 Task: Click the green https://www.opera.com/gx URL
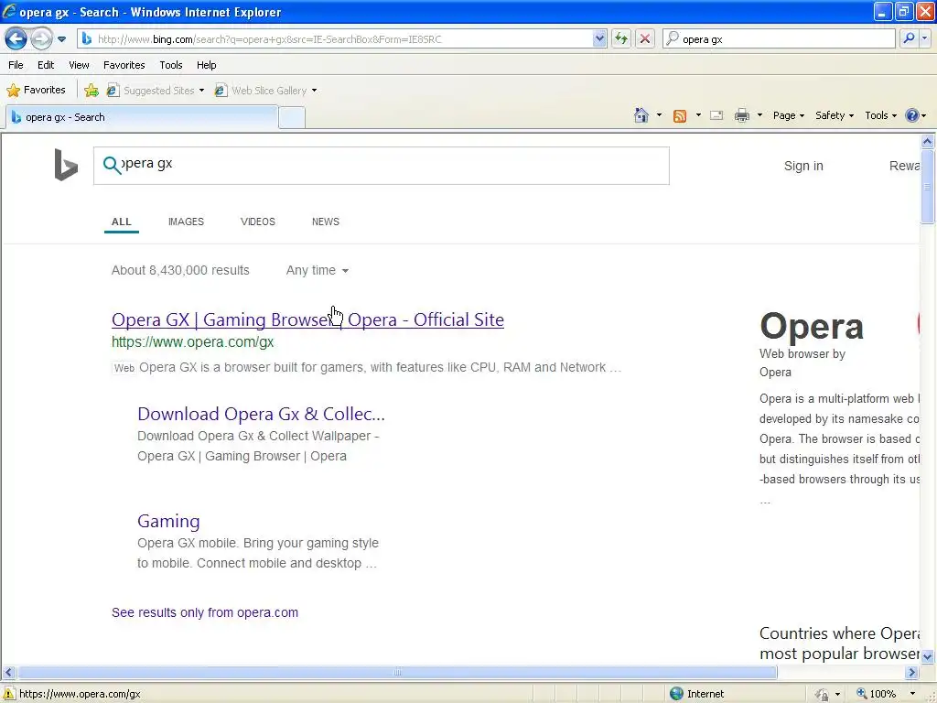click(192, 342)
